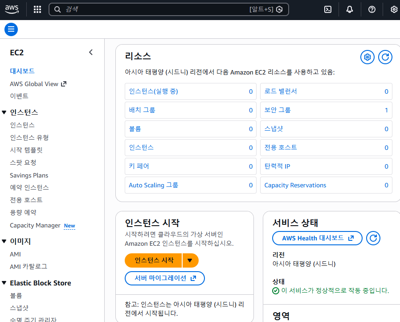400x322 pixels.
Task: Open 보안 그룹 resource link
Action: pos(278,110)
